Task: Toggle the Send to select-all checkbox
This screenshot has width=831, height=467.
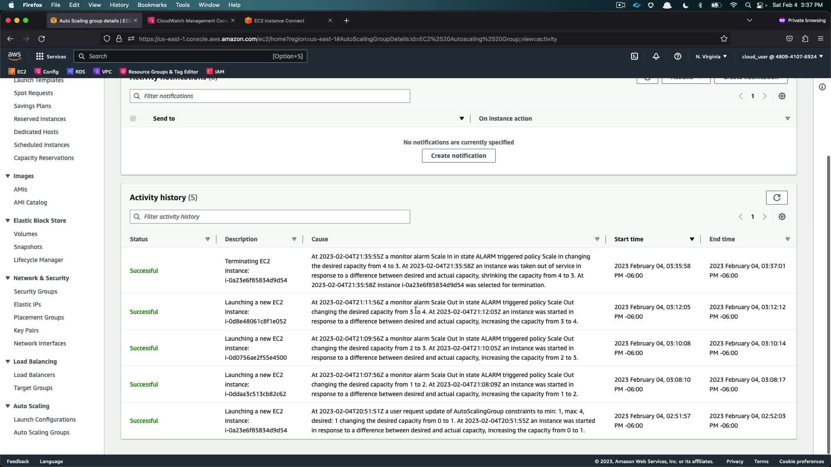Action: pyautogui.click(x=133, y=118)
